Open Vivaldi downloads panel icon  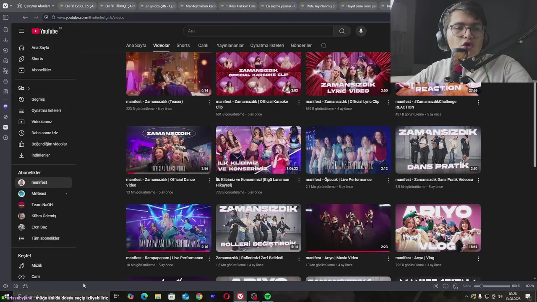coord(5,40)
